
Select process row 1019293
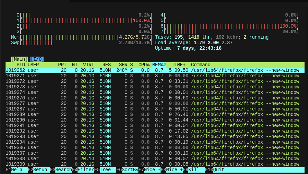pos(155,137)
